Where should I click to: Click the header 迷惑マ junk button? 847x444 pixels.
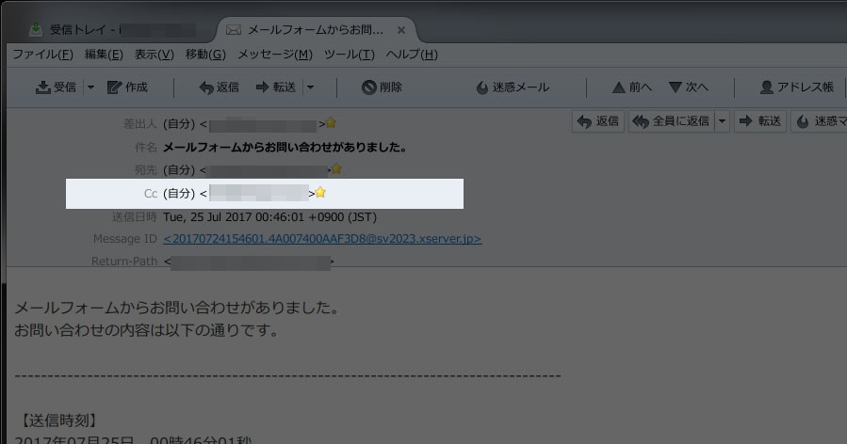(819, 121)
